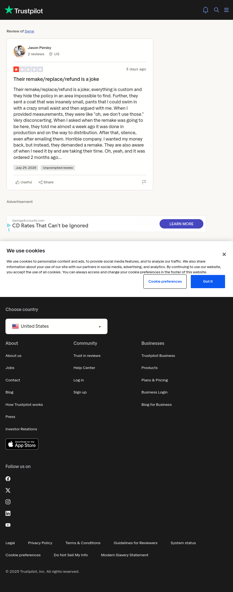Open Trustpilot's X social icon
The image size is (233, 592).
point(8,490)
